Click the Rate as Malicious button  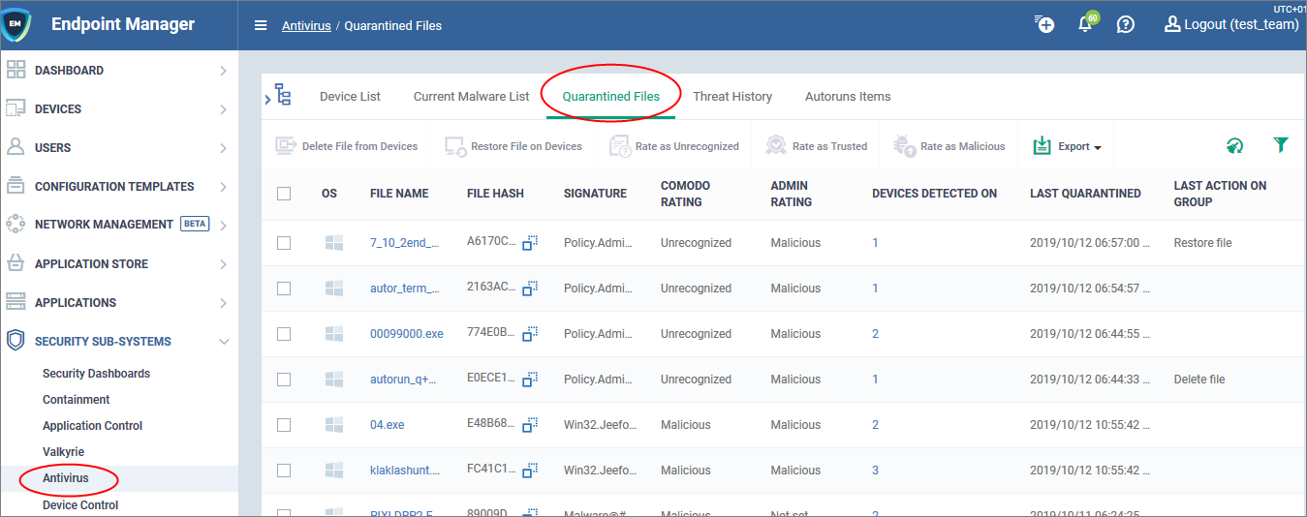(x=949, y=146)
